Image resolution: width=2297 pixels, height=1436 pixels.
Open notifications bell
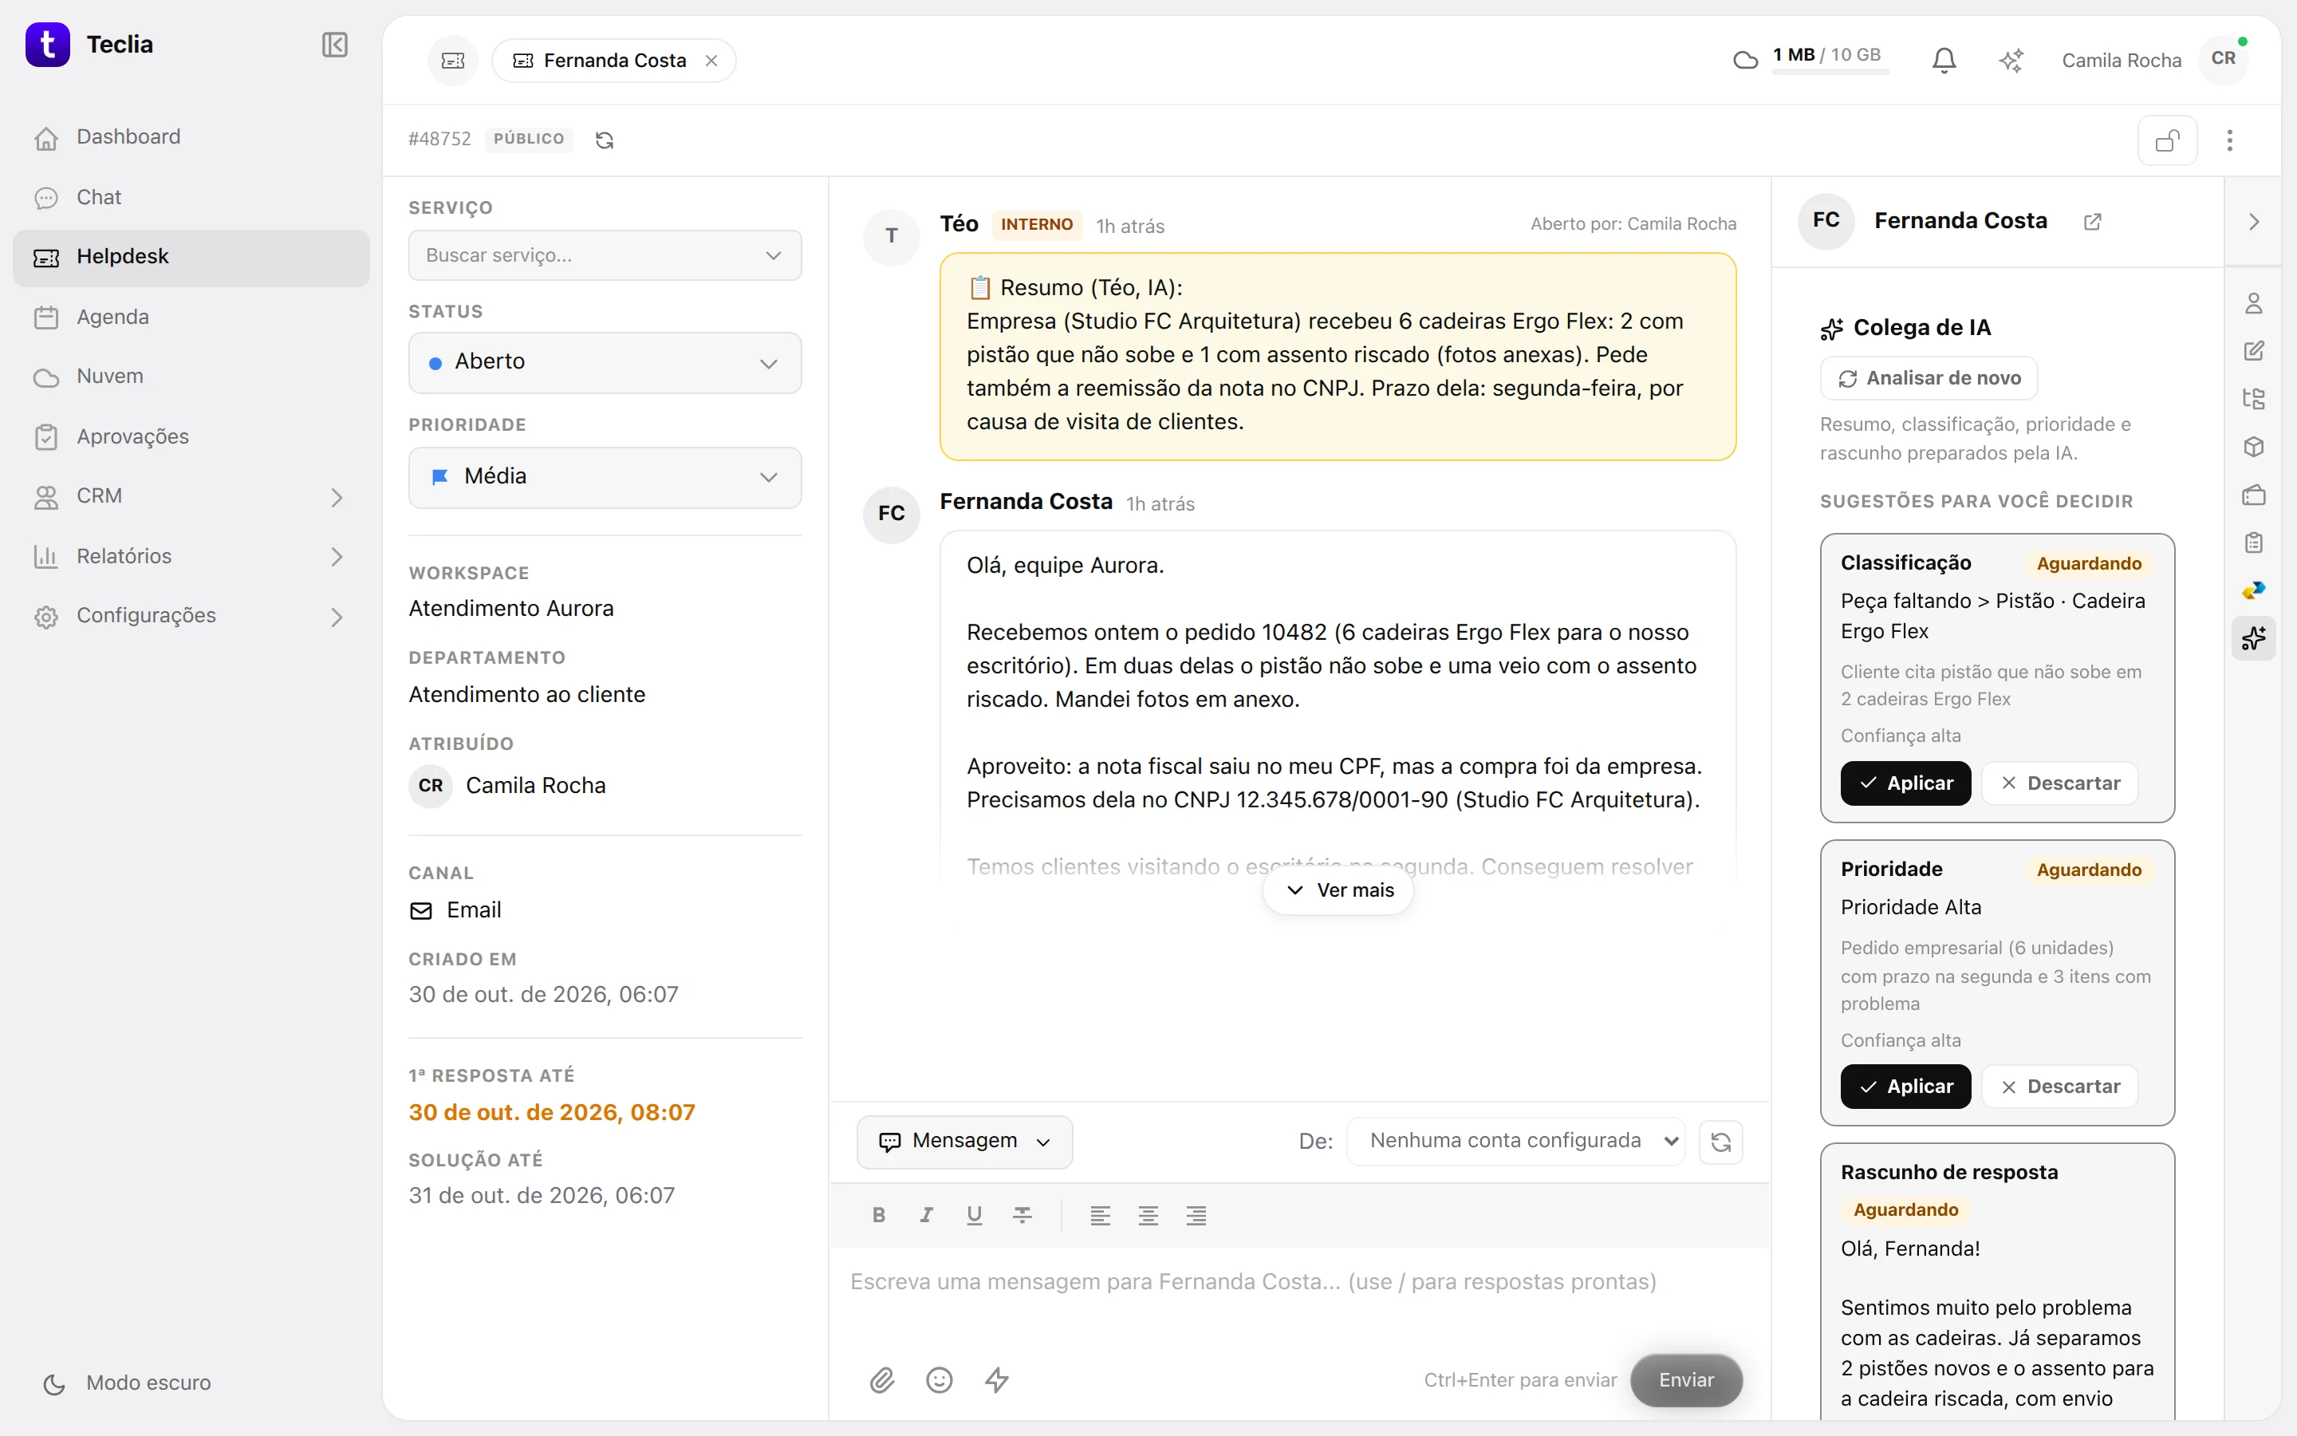1944,61
